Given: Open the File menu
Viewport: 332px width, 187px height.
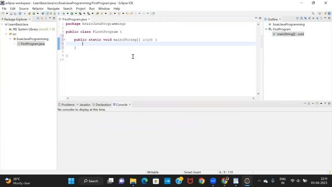Looking at the screenshot, I should (x=4, y=9).
